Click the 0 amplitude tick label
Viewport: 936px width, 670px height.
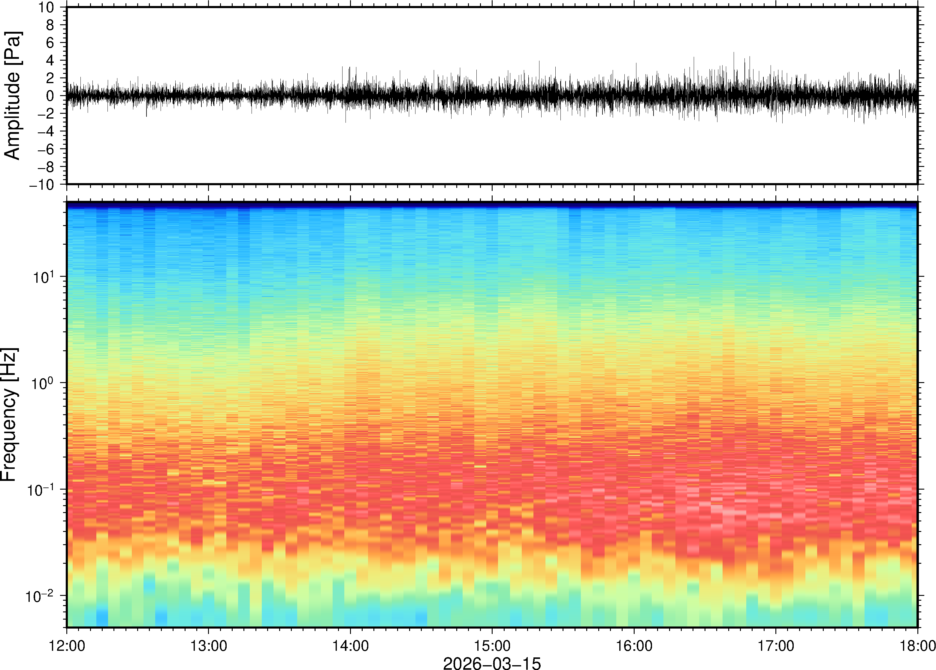(x=50, y=96)
